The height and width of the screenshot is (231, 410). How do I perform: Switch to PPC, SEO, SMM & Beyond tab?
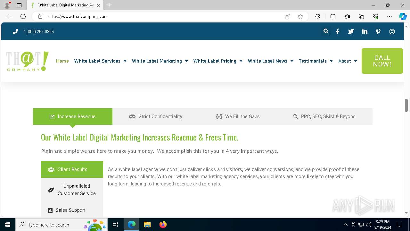click(324, 116)
